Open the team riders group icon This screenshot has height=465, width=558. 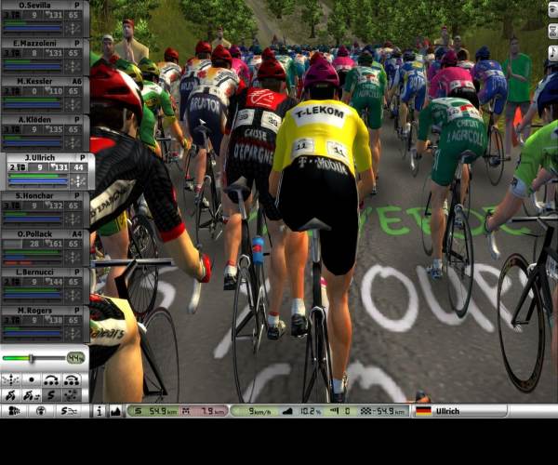click(14, 411)
